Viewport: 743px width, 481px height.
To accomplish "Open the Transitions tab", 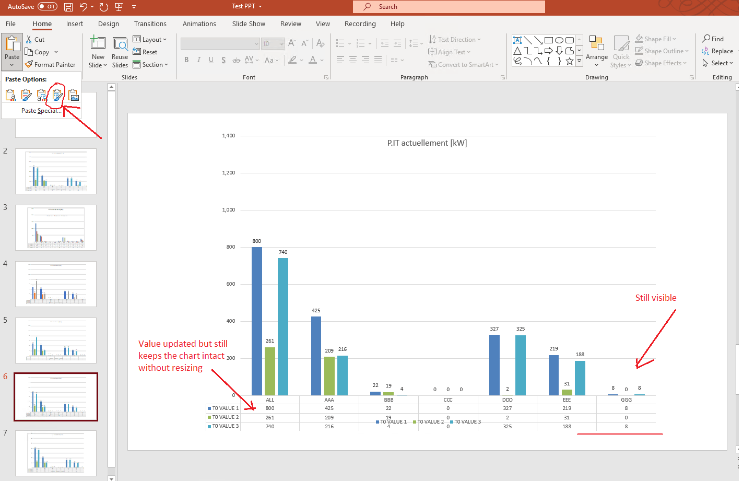I will pos(150,24).
